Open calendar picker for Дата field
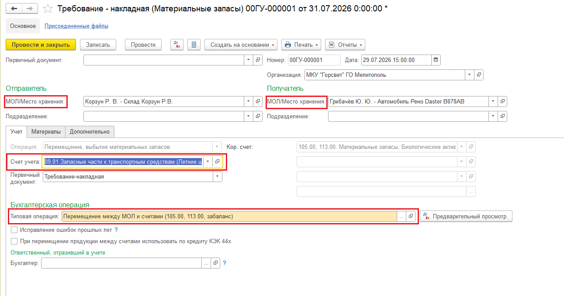 [x=436, y=60]
